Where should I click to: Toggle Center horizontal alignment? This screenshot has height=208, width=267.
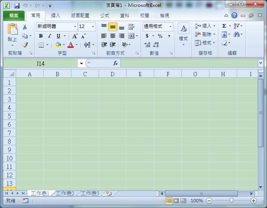coord(113,36)
